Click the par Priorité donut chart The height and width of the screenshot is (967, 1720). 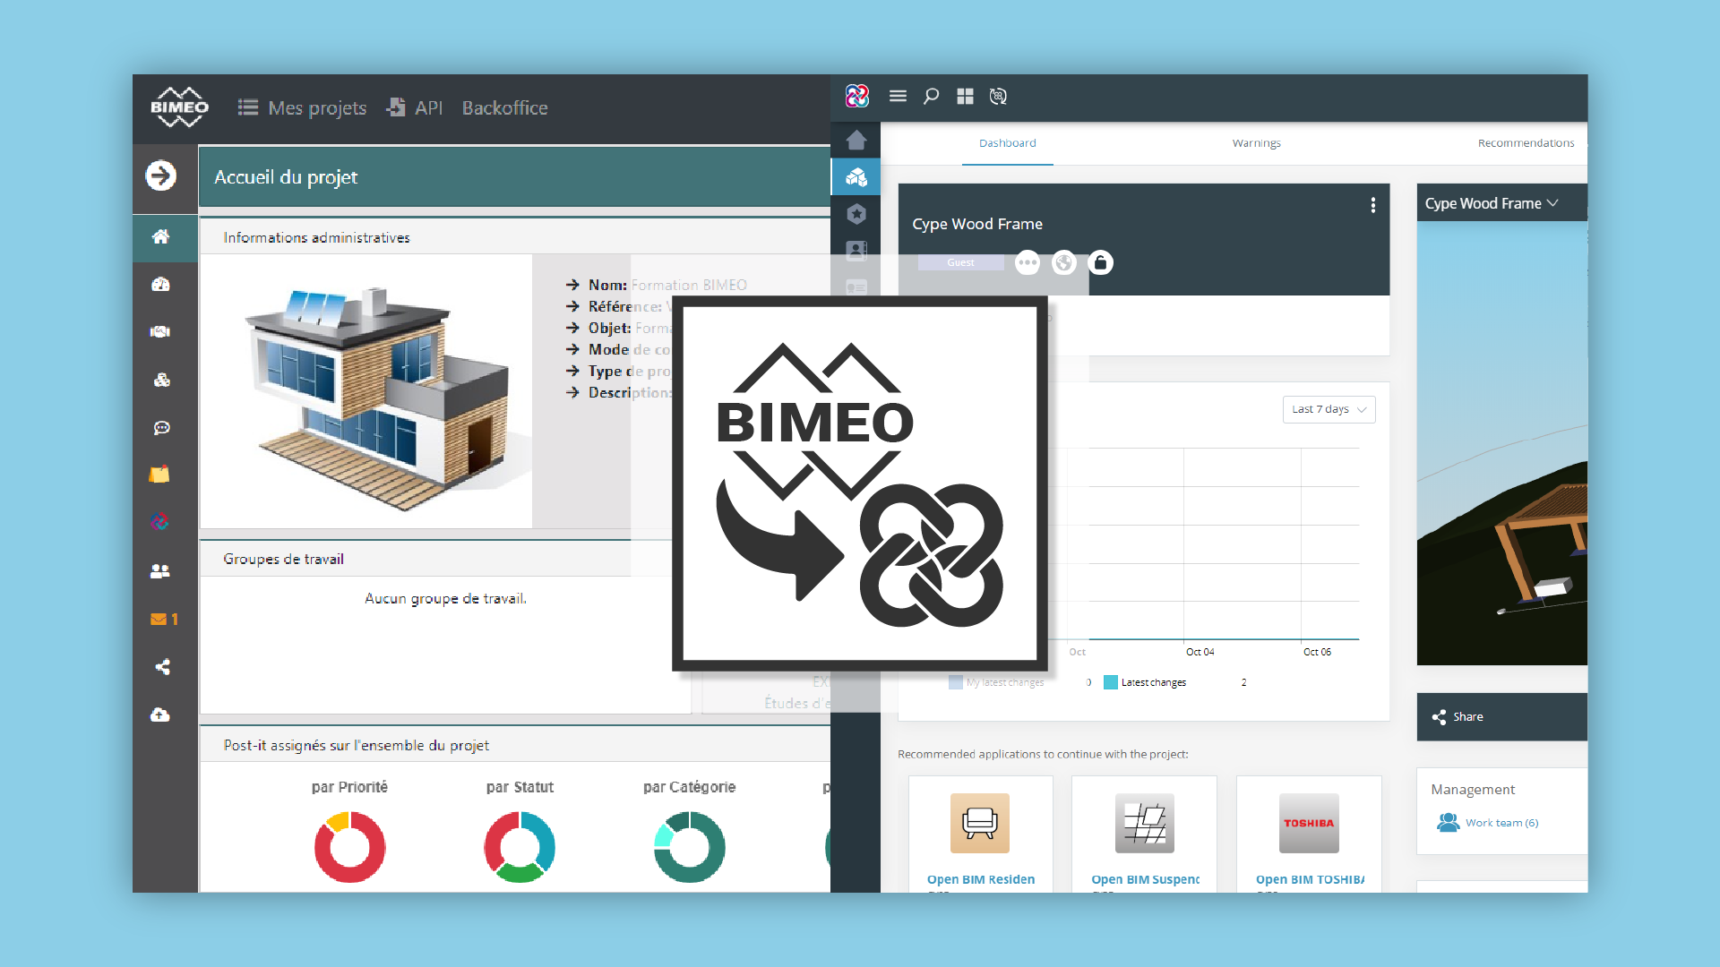click(349, 846)
